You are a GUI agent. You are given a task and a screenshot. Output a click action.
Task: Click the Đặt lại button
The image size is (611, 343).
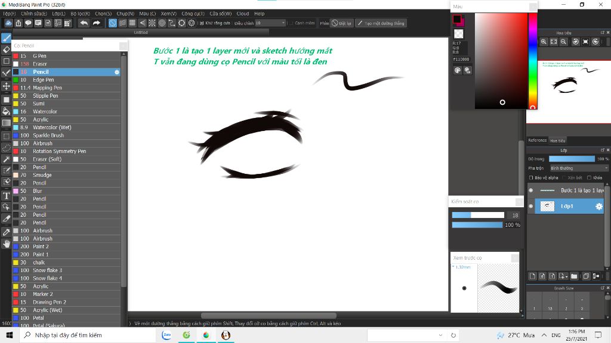coord(341,23)
